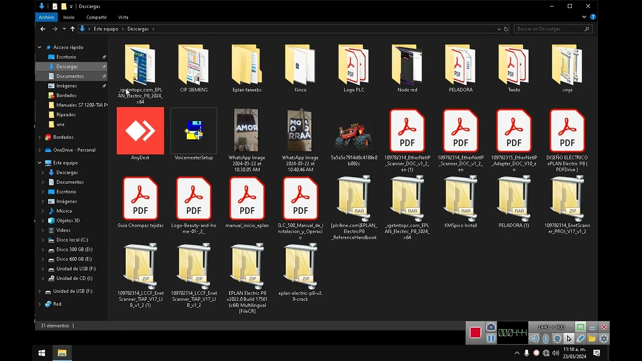Switch to the Compartir ribbon tab

coord(96,17)
